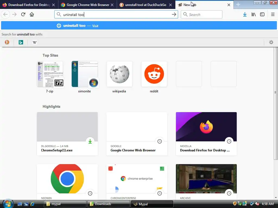Open the Mozilla Download Firefox highlight card
The image size is (278, 208).
(206, 134)
